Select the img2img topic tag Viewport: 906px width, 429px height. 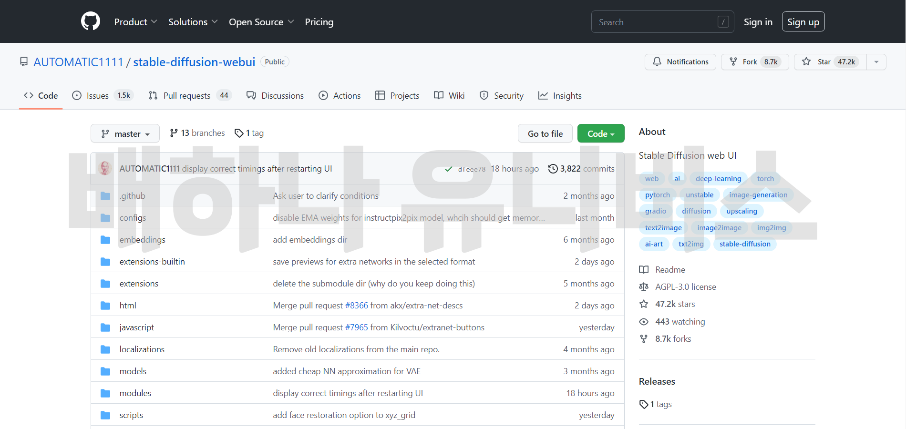(x=772, y=228)
